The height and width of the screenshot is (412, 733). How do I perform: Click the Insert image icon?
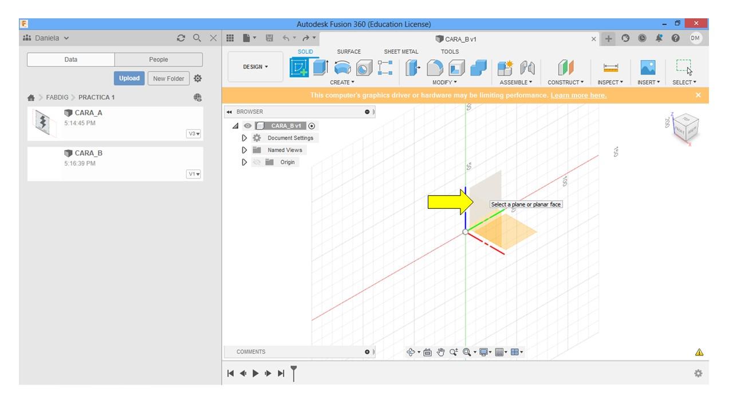tap(648, 68)
